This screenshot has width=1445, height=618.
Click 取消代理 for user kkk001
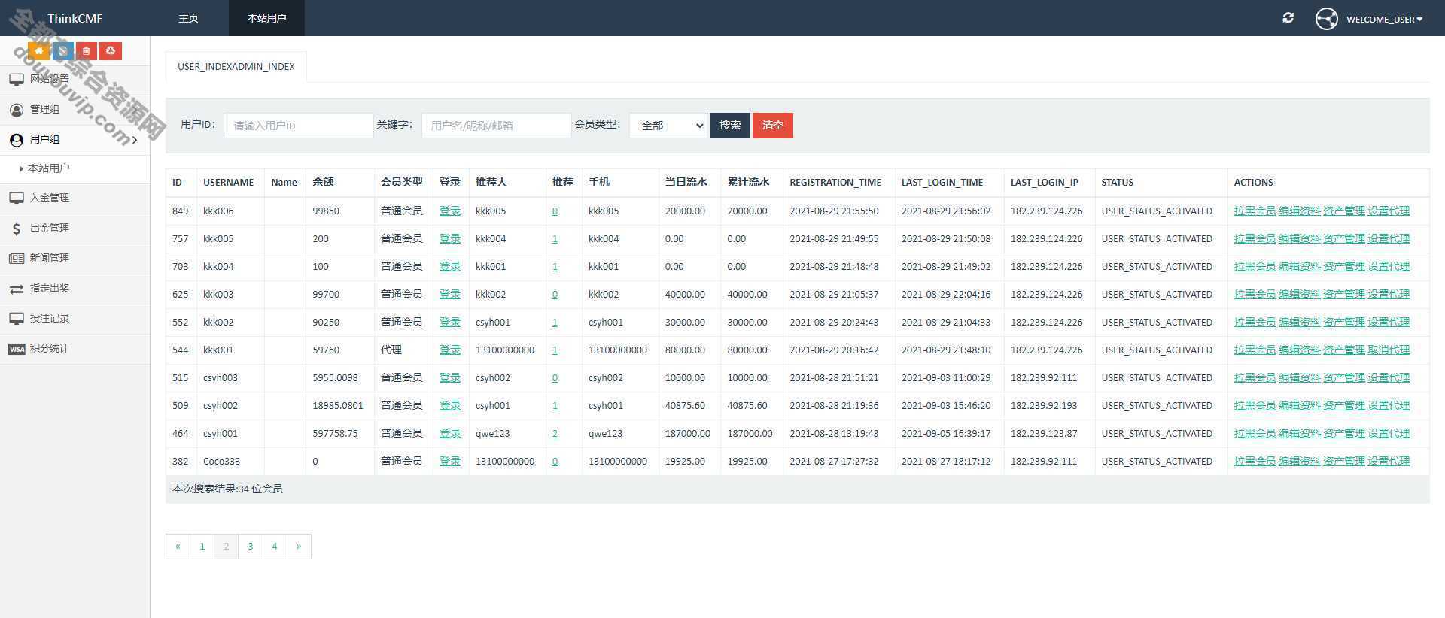point(1389,350)
